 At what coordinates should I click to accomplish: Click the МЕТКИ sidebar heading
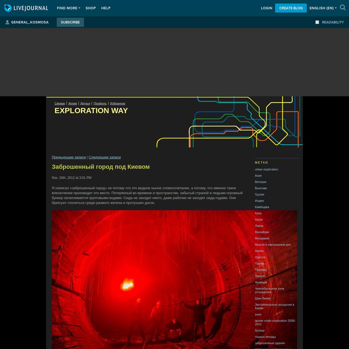[x=261, y=163]
